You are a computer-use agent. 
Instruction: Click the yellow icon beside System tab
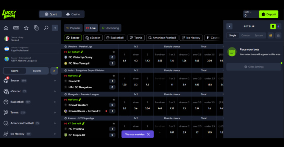271,35
